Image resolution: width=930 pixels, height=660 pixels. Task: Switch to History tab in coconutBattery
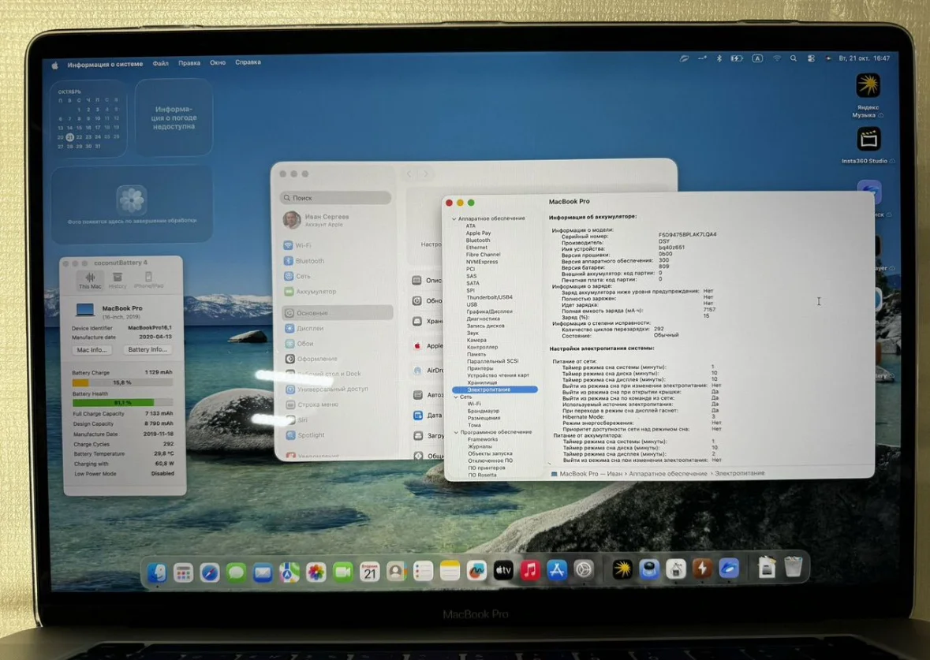coord(118,281)
